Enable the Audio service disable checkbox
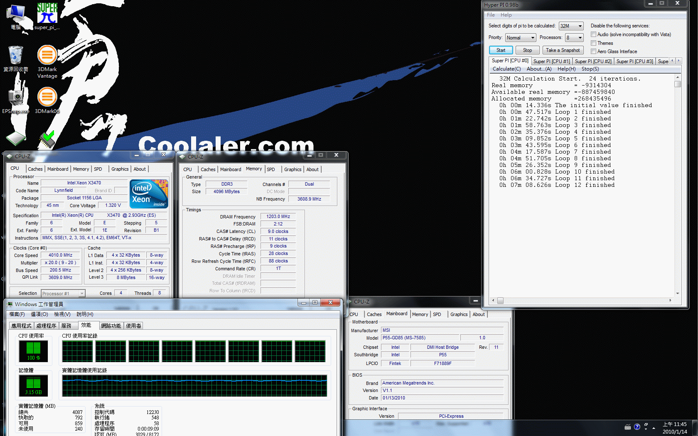Image resolution: width=698 pixels, height=436 pixels. [x=594, y=34]
